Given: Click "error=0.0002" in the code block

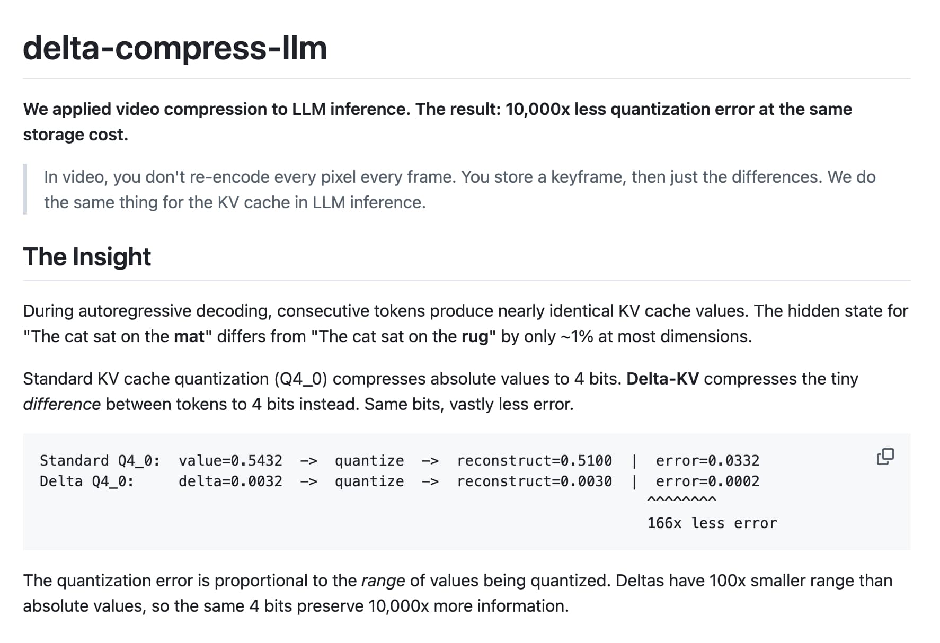Looking at the screenshot, I should click(x=707, y=481).
